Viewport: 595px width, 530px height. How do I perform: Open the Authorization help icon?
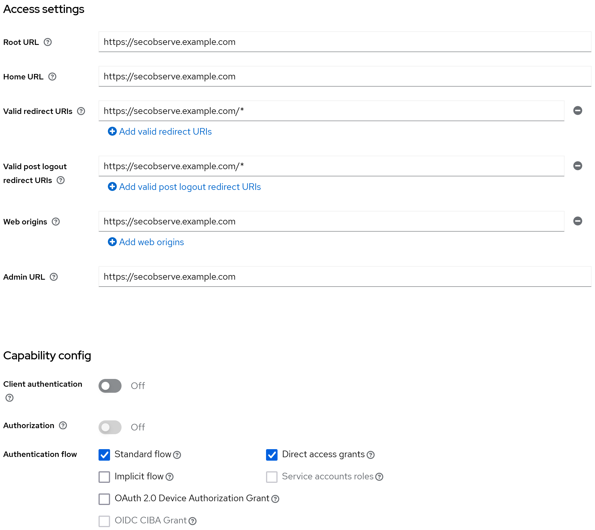[63, 425]
